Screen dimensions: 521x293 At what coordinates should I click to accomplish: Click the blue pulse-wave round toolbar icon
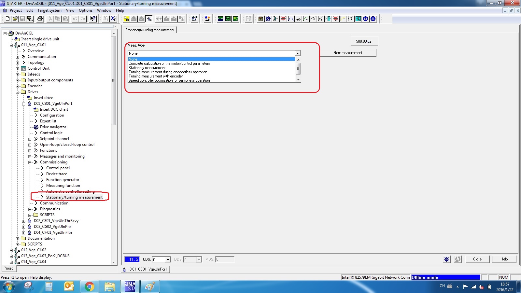[x=373, y=19]
